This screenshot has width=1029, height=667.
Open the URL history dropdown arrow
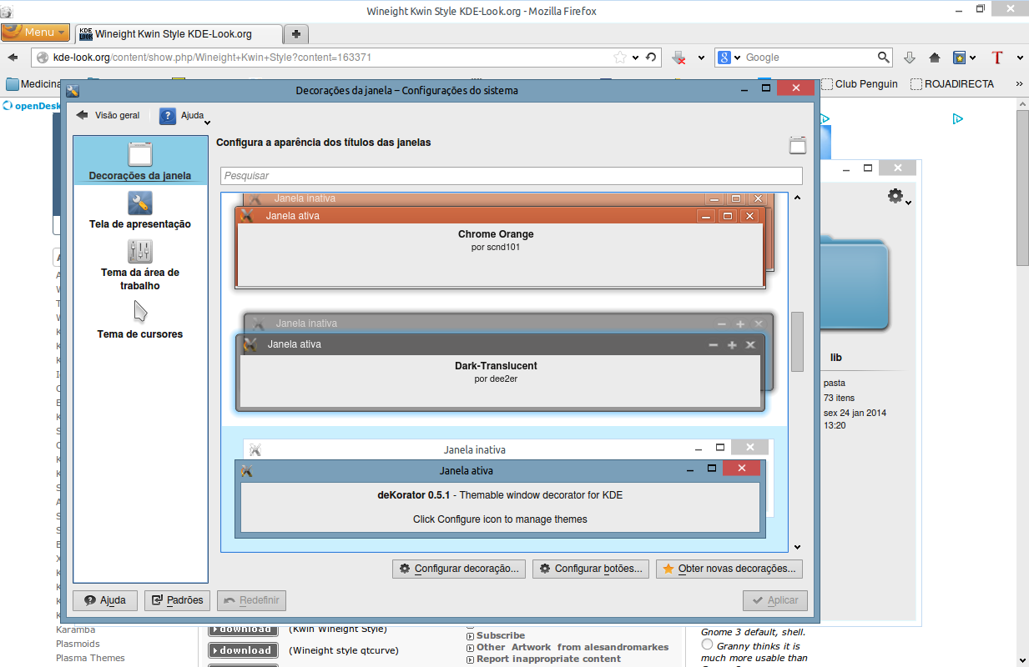tap(636, 58)
